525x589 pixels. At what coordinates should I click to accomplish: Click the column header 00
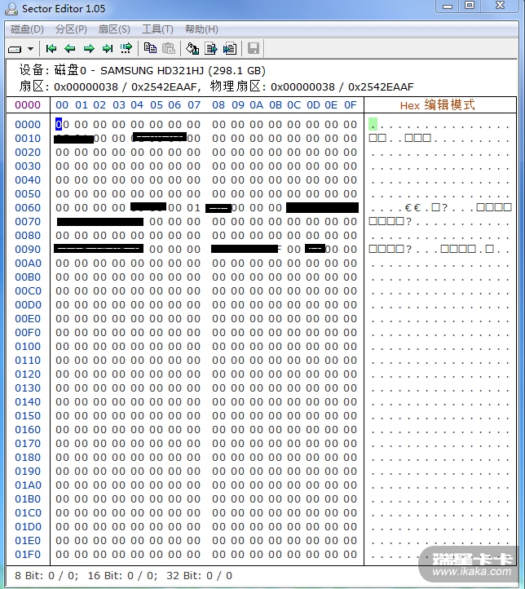(62, 104)
